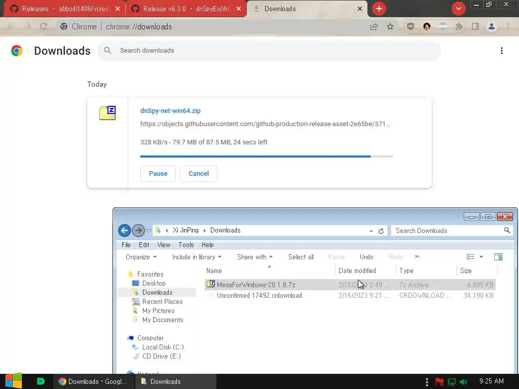Viewport: 519px width, 389px height.
Task: Open the File menu in Explorer
Action: pyautogui.click(x=126, y=245)
